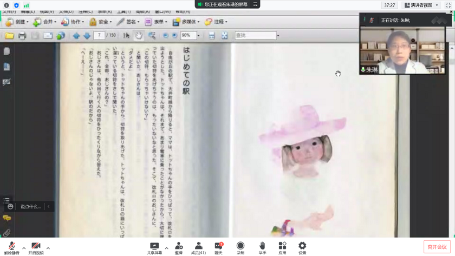Viewport: 455px width, 256px height.
Task: Expand share options arrow beside 共享屏幕
Action: [x=167, y=248]
